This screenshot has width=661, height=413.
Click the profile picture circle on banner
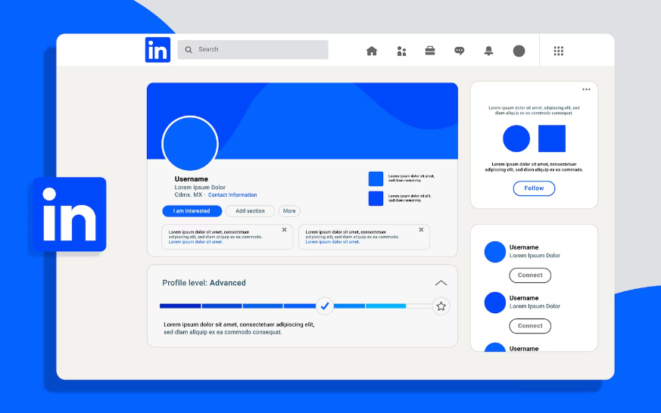pos(190,144)
